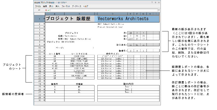Screen dimensions: 217x110
Task: Click the G0 sheet number cell
Action: pyautogui.click(x=55, y=56)
